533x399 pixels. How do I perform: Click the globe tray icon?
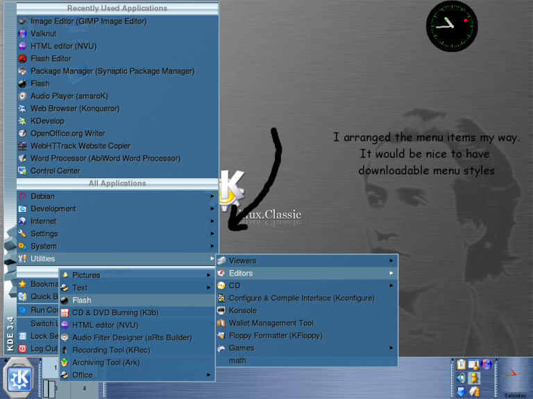click(487, 364)
